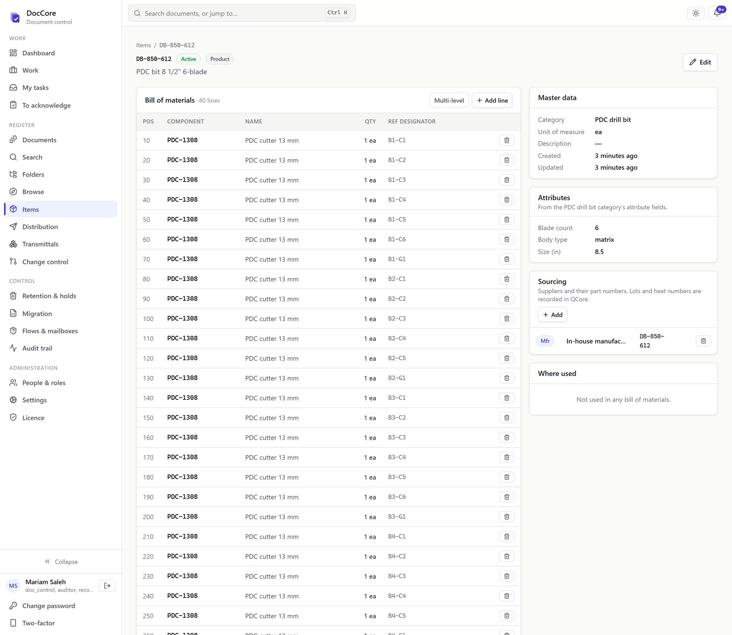The width and height of the screenshot is (732, 635).
Task: Click the B2-G1 reference designator
Action: 397,378
